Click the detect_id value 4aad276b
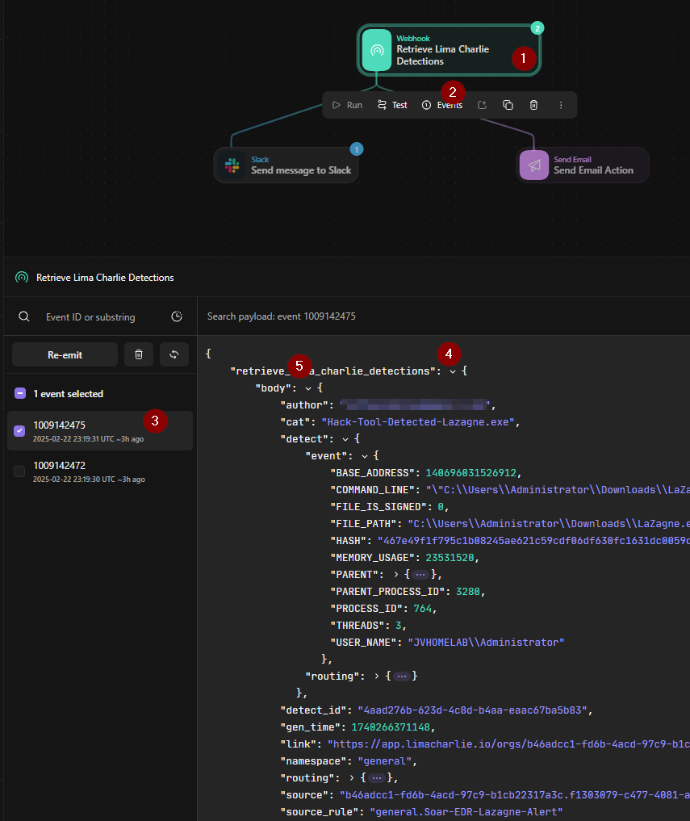 (x=472, y=710)
